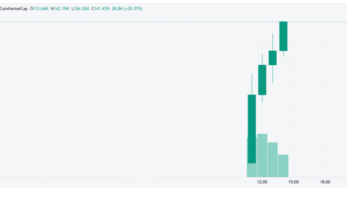Click the 15:00 time axis label
This screenshot has height=199, width=347.
pos(293,182)
